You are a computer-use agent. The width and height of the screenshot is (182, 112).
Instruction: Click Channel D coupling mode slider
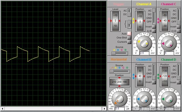click(179, 72)
